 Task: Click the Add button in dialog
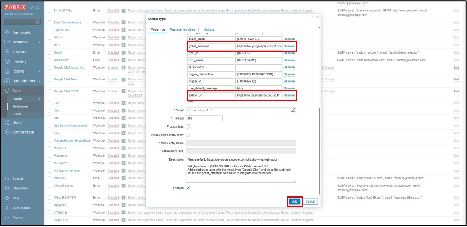pyautogui.click(x=295, y=201)
